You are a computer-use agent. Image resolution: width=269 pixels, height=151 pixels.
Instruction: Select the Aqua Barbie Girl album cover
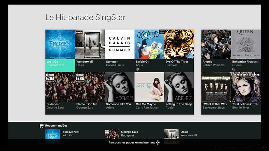coord(149,44)
